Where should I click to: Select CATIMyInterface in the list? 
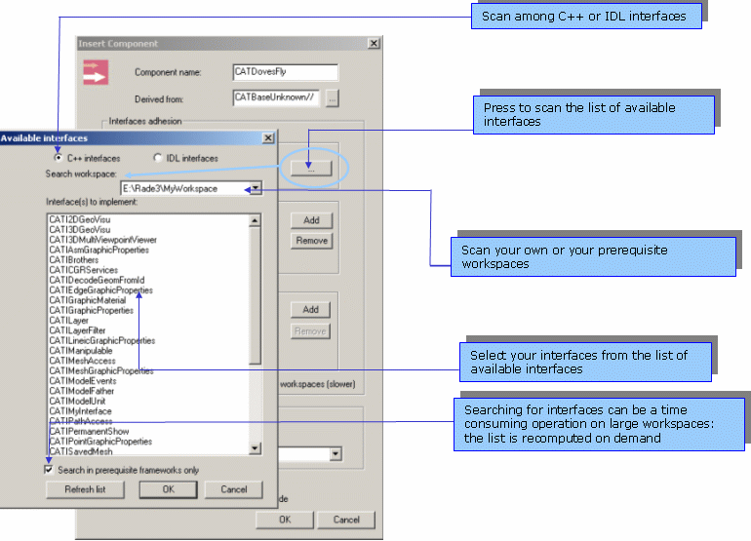[80, 410]
